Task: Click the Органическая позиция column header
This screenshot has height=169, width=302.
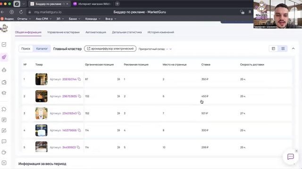Action: click(x=100, y=65)
